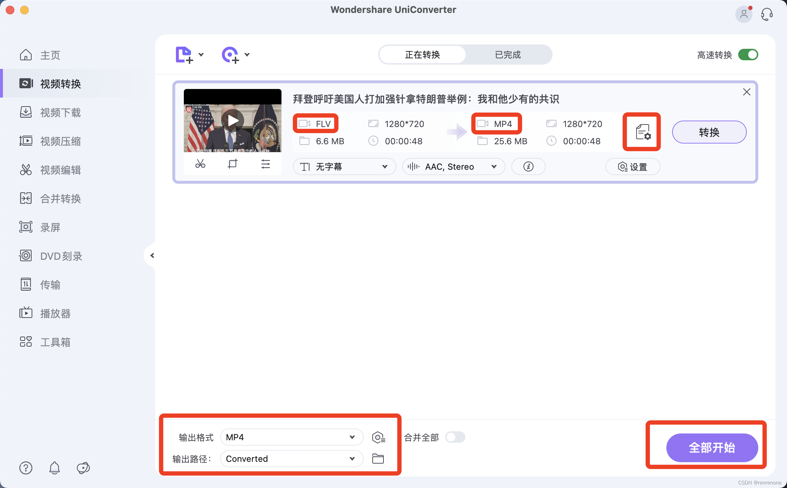787x488 pixels.
Task: Expand the 输出格式 MP4 dropdown
Action: tap(291, 437)
